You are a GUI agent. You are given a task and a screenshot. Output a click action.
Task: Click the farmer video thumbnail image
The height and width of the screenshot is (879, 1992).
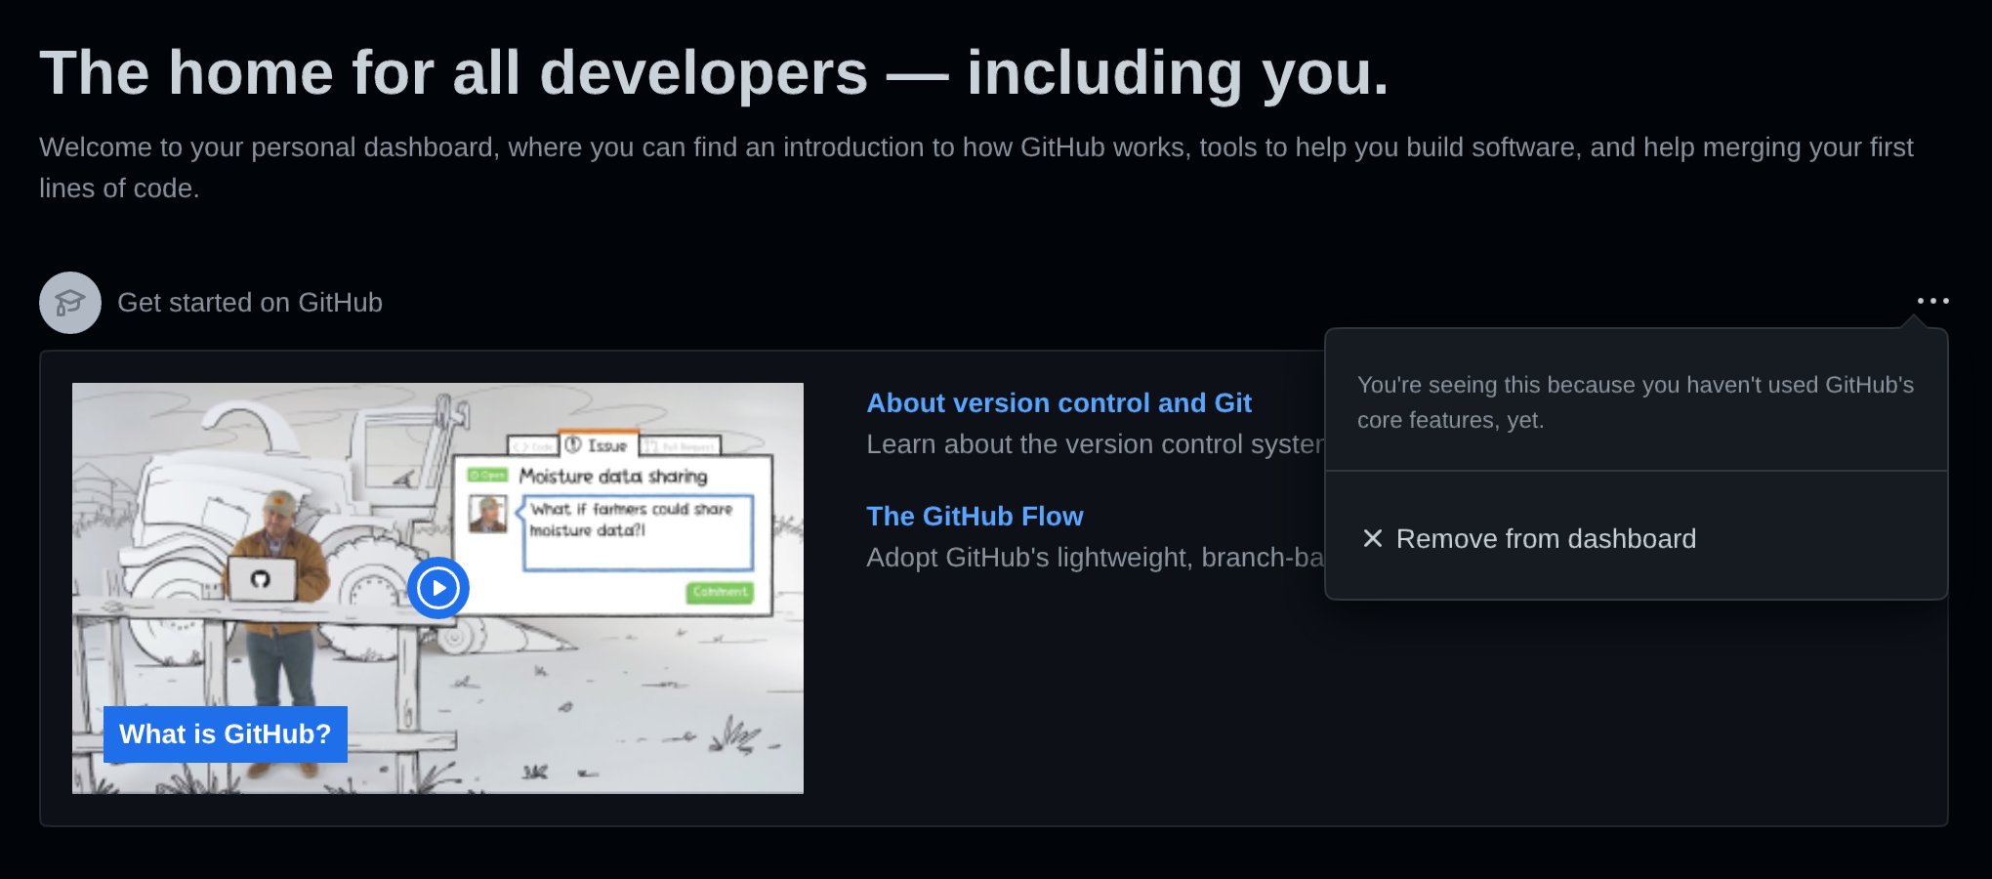point(437,588)
